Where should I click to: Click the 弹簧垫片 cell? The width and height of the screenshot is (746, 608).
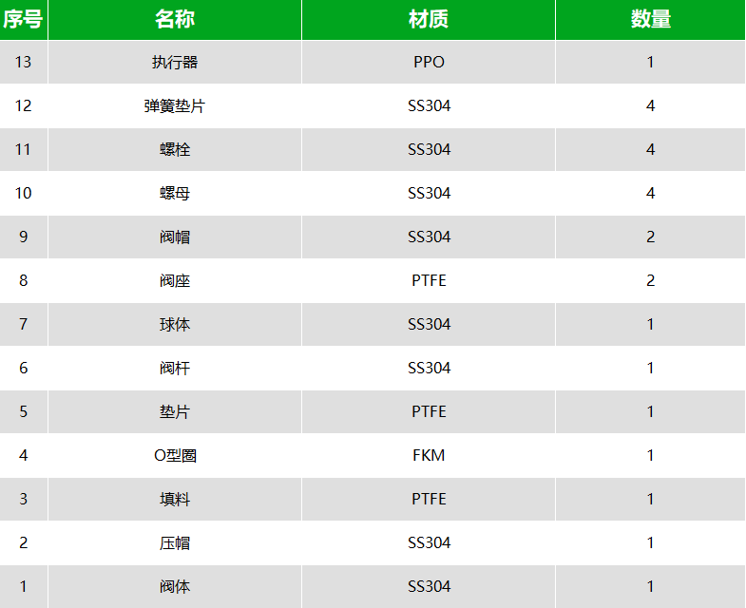click(x=175, y=105)
